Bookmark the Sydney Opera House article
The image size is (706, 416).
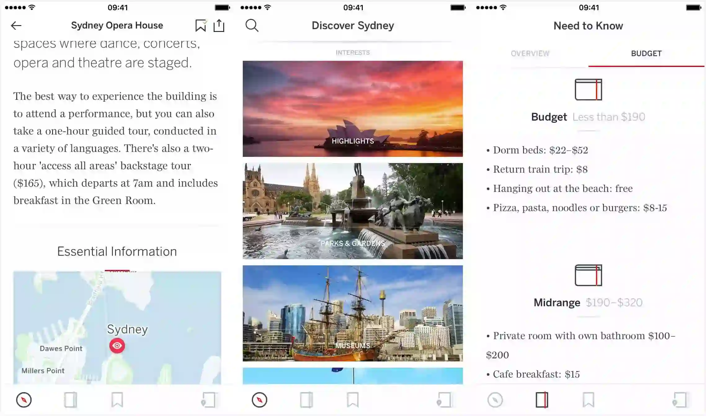pyautogui.click(x=201, y=25)
